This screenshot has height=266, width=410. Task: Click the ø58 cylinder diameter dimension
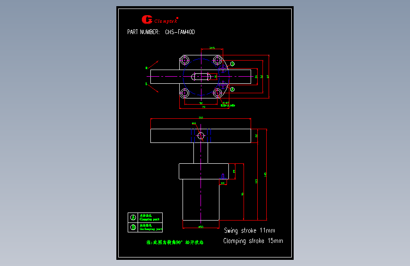coord(201,227)
